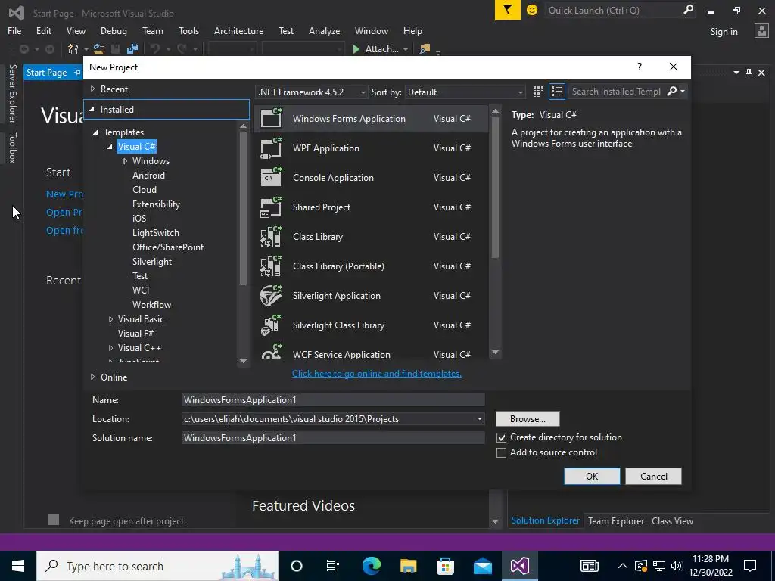
Task: Start the Attach debugging play icon
Action: point(356,49)
